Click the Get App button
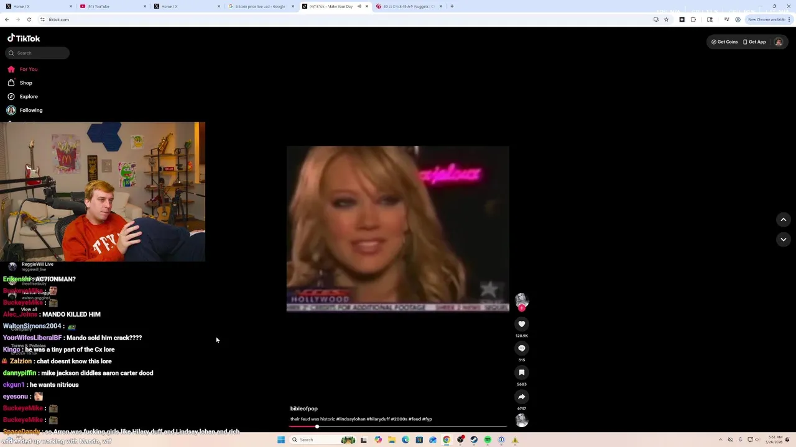This screenshot has width=796, height=447. pyautogui.click(x=754, y=42)
